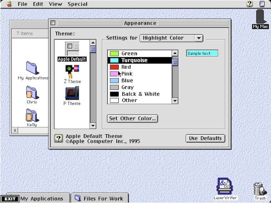Select the Chris folder icon
This screenshot has height=203, width=271.
pyautogui.click(x=32, y=92)
